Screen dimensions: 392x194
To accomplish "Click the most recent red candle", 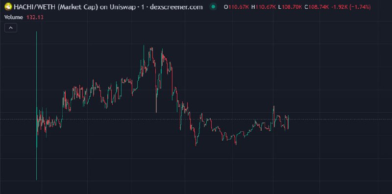I will click(288, 122).
